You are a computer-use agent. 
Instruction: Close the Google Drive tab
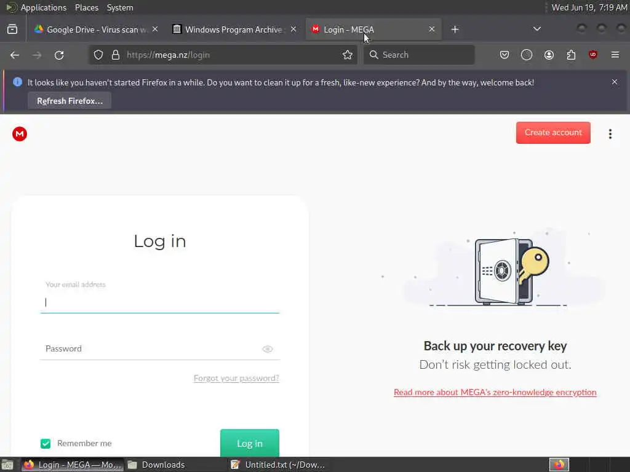click(155, 29)
